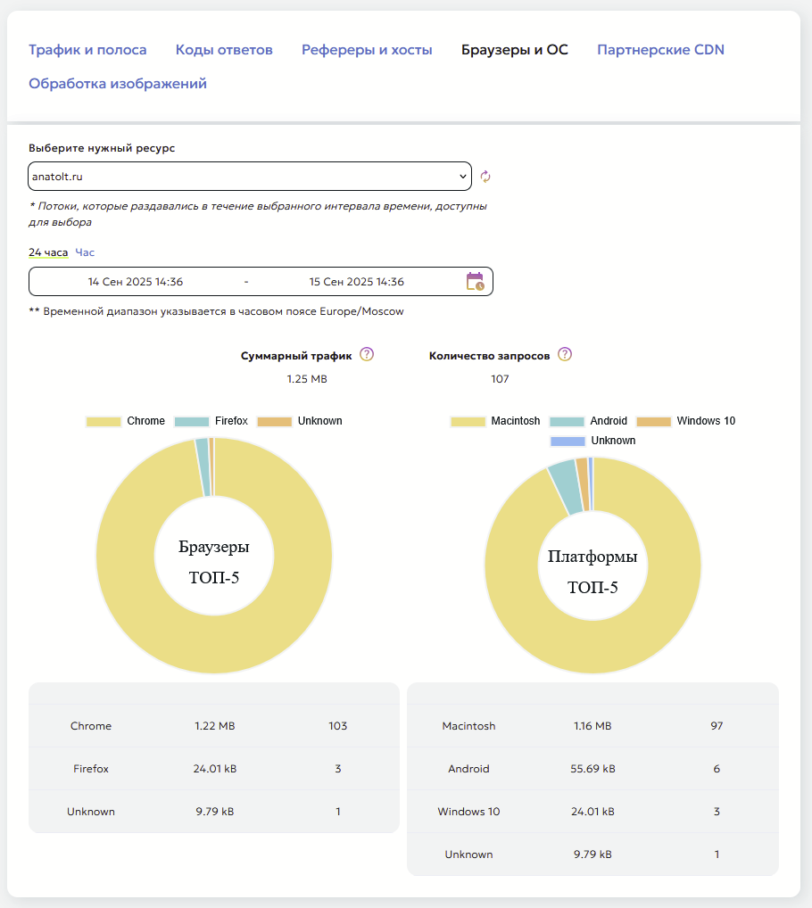Screen dimensions: 812x908
Task: Select Обработка изображений tab
Action: (x=118, y=84)
